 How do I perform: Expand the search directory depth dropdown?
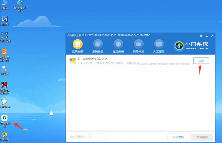pos(98,137)
